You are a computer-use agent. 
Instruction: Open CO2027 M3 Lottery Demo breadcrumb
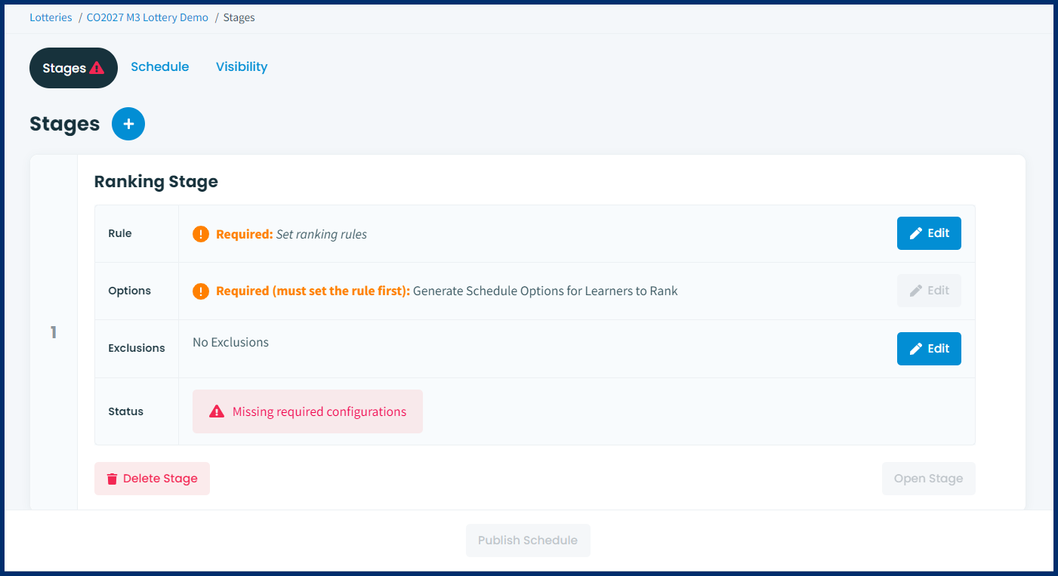[147, 17]
